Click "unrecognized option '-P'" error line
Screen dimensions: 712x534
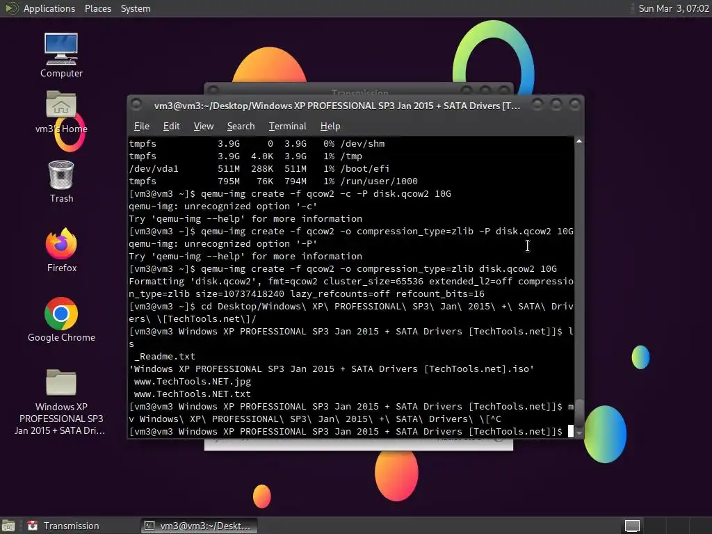(223, 244)
